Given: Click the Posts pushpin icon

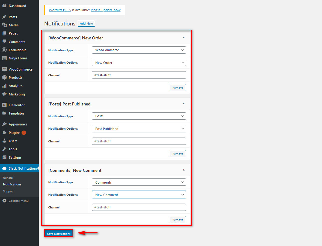Looking at the screenshot, I should 4,17.
